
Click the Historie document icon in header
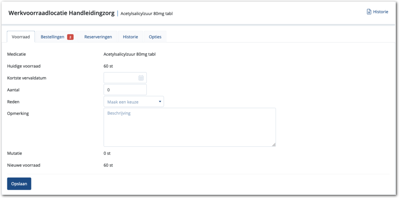coord(369,12)
